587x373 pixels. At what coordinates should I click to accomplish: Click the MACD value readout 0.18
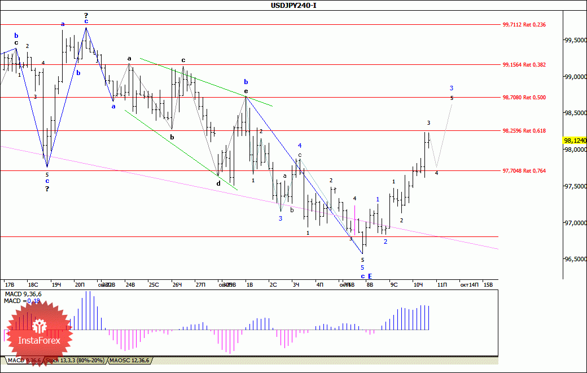point(34,301)
